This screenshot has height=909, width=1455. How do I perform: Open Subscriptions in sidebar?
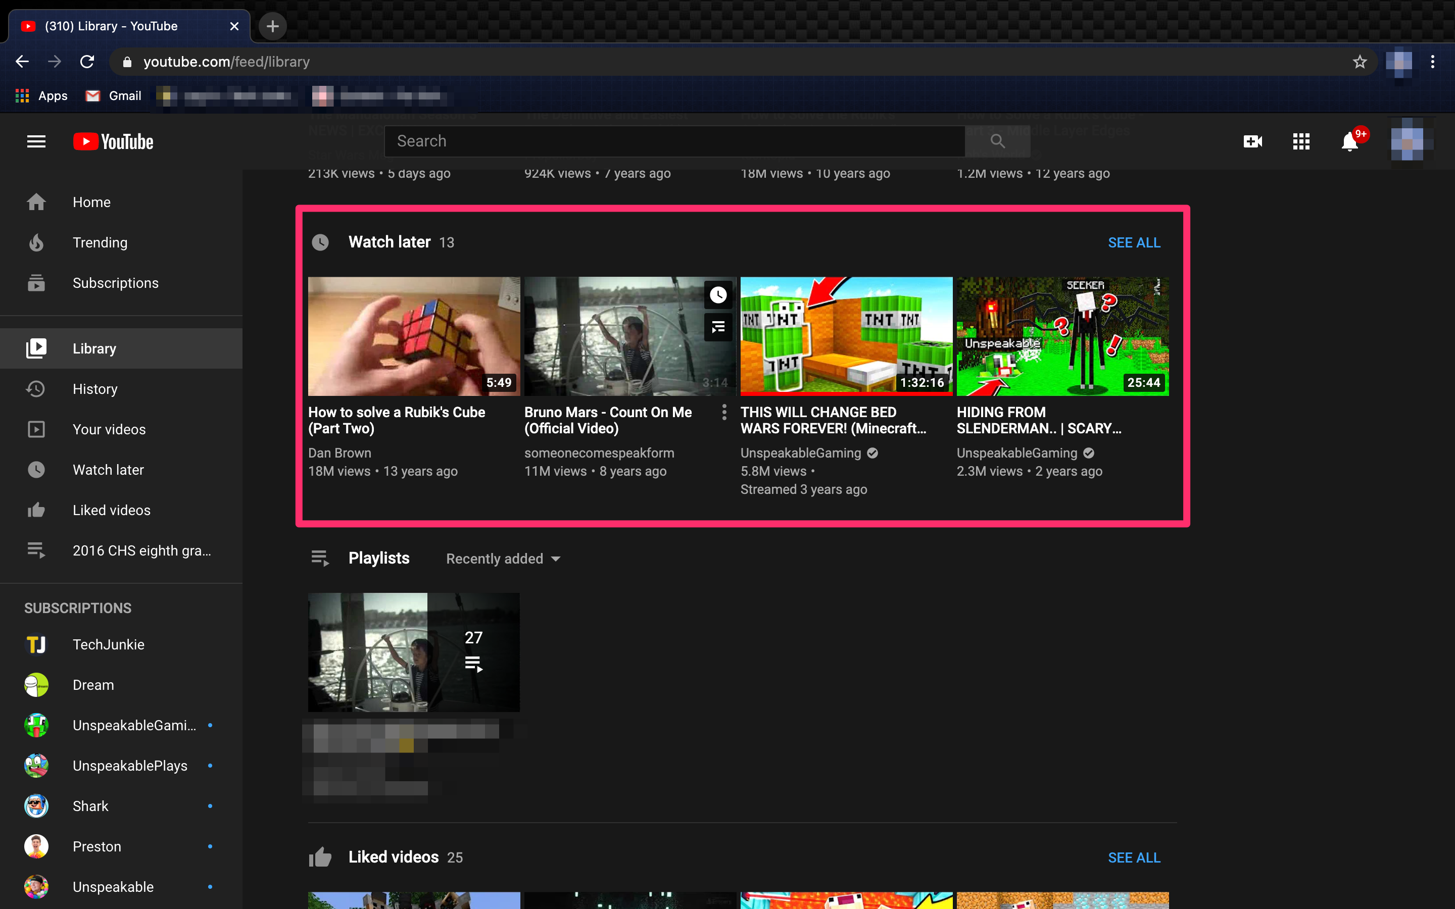point(121,283)
